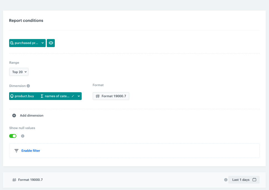
Task: Click the info icon in the bottom summary bar
Action: click(x=226, y=179)
